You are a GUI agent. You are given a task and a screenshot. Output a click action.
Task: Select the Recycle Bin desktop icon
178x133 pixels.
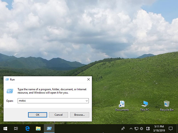[x=167, y=106]
